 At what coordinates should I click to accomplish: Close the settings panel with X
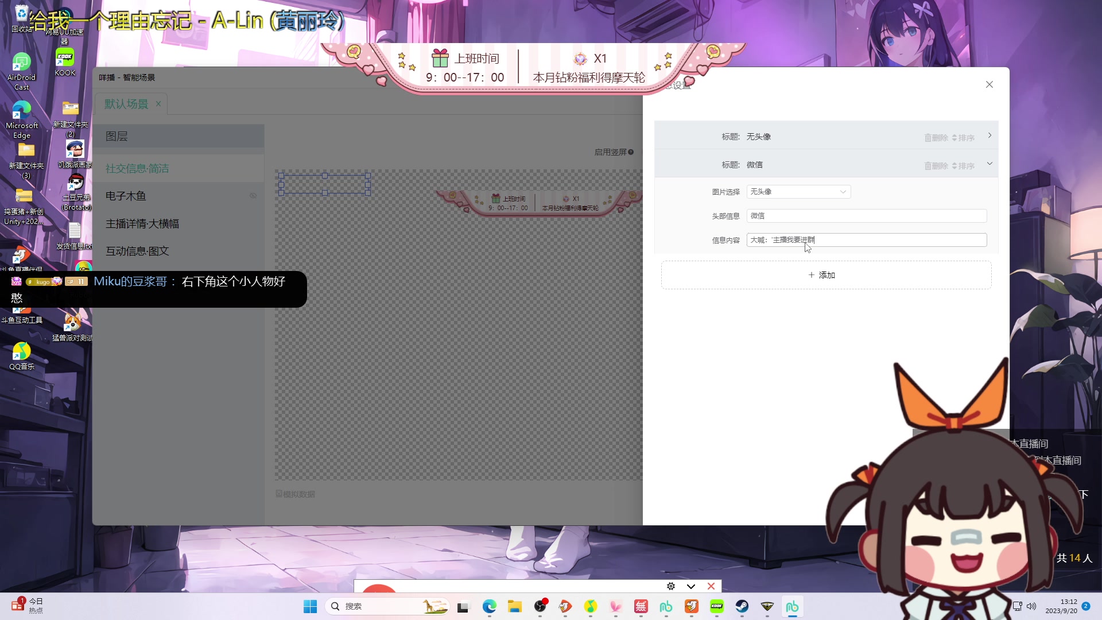[989, 84]
